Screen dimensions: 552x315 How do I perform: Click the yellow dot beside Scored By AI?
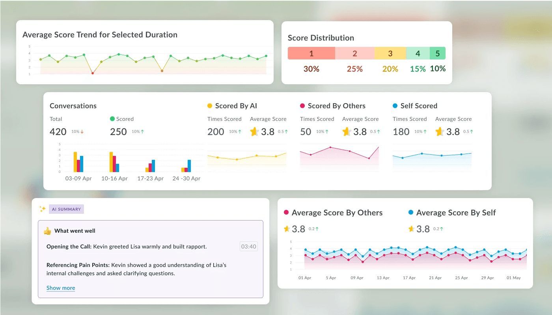pos(210,106)
